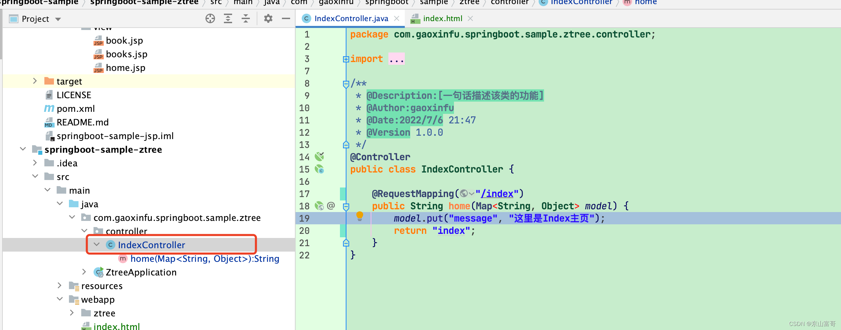Click the controller breadcrumb segment
Viewport: 841px width, 330px height.
[510, 2]
